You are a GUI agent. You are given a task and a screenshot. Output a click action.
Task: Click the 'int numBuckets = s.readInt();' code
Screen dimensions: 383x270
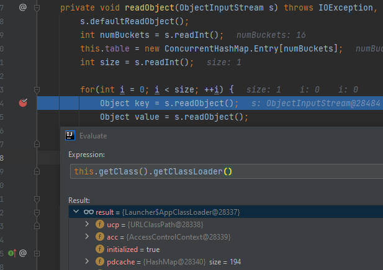pyautogui.click(x=151, y=35)
